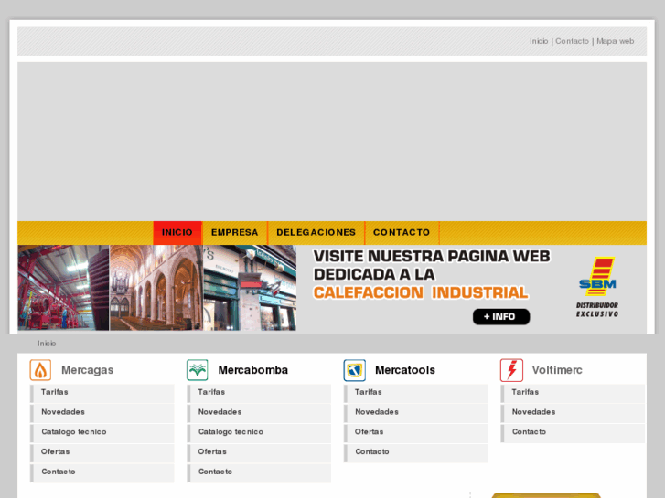Open the Mercabomba section heading

[x=252, y=370]
